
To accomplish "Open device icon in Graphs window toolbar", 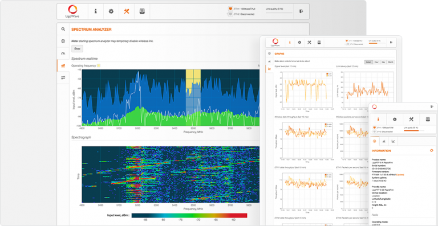I will pos(319,42).
